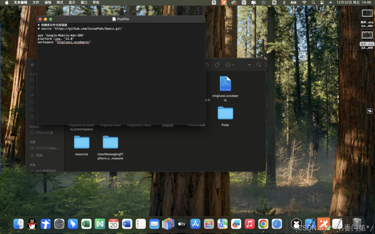Open Finder from the Dock

pos(18,224)
